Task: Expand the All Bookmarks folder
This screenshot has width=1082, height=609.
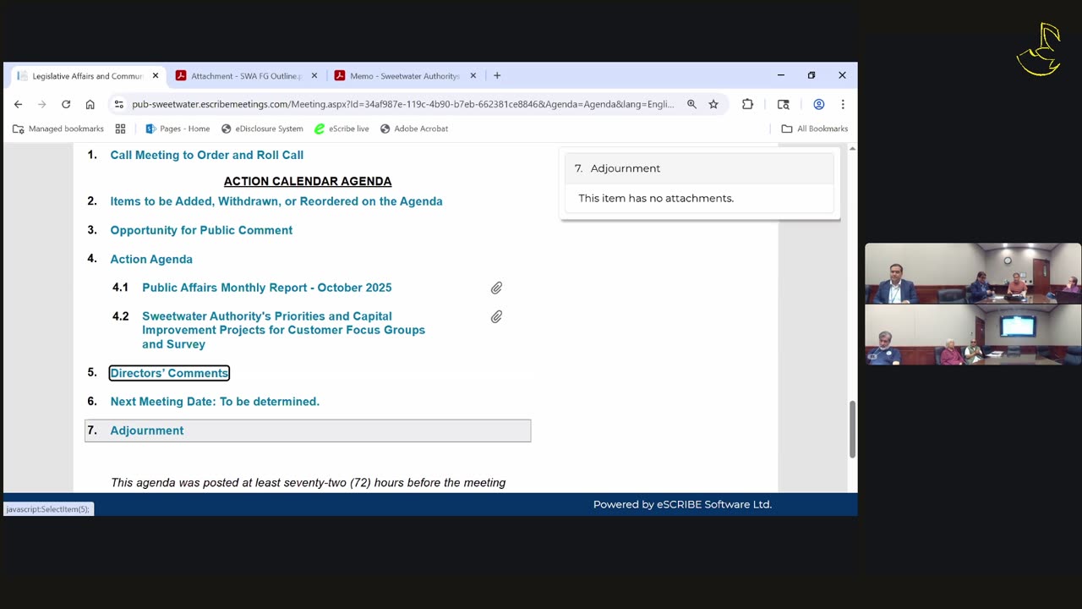Action: pyautogui.click(x=815, y=129)
